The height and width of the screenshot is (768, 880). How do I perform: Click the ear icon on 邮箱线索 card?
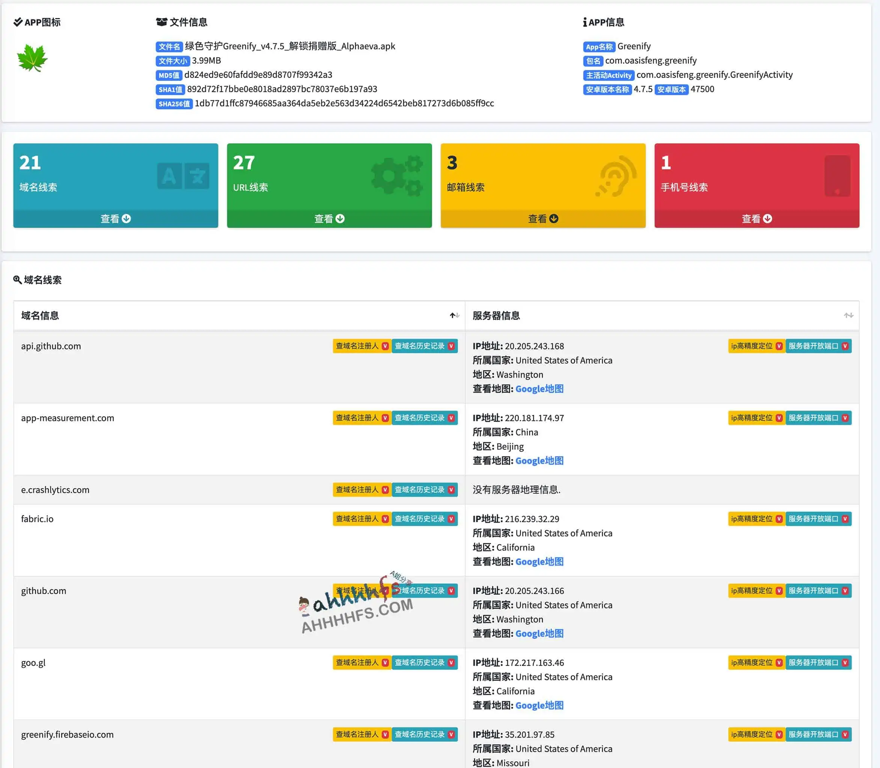coord(616,177)
